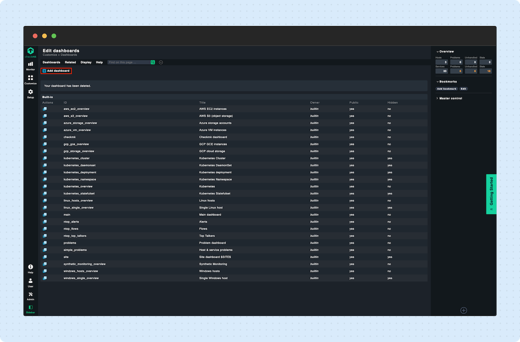Clone the aws_ec2_overview dashboard icon
Viewport: 520px width, 342px height.
pos(45,109)
